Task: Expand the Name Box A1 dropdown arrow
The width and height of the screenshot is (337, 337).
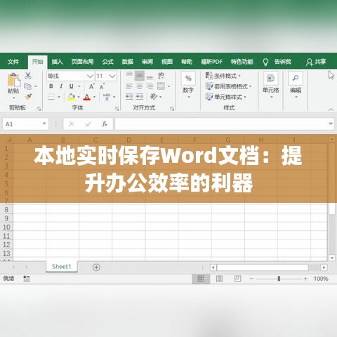Action: point(44,124)
